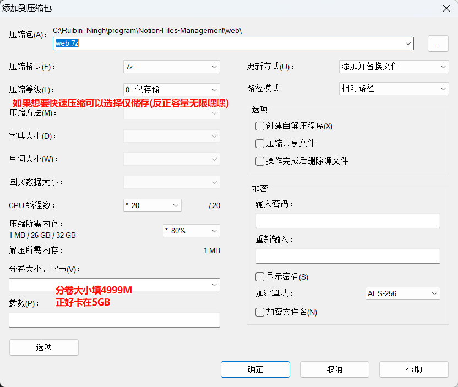Enable 创建自解压程序 checkbox
Viewport: 458px width, 387px height.
(260, 126)
